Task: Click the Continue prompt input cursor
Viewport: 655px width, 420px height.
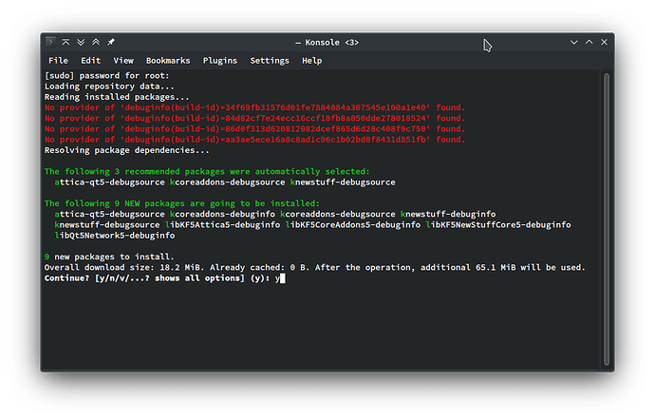Action: point(283,278)
